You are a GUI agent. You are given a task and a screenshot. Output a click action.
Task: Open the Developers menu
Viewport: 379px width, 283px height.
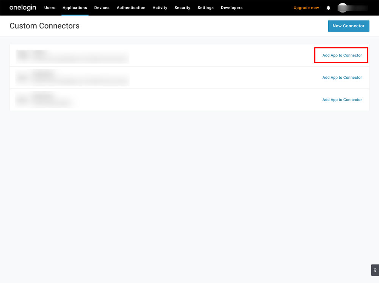coord(232,8)
